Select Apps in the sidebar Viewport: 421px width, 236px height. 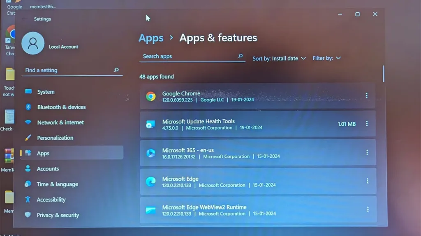72,153
